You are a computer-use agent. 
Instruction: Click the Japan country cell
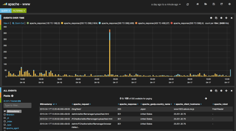pyautogui.click(x=143, y=109)
